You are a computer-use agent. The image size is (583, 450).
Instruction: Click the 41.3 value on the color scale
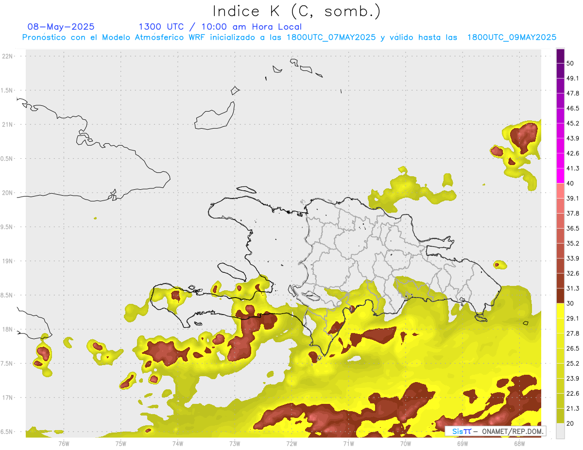tap(573, 168)
